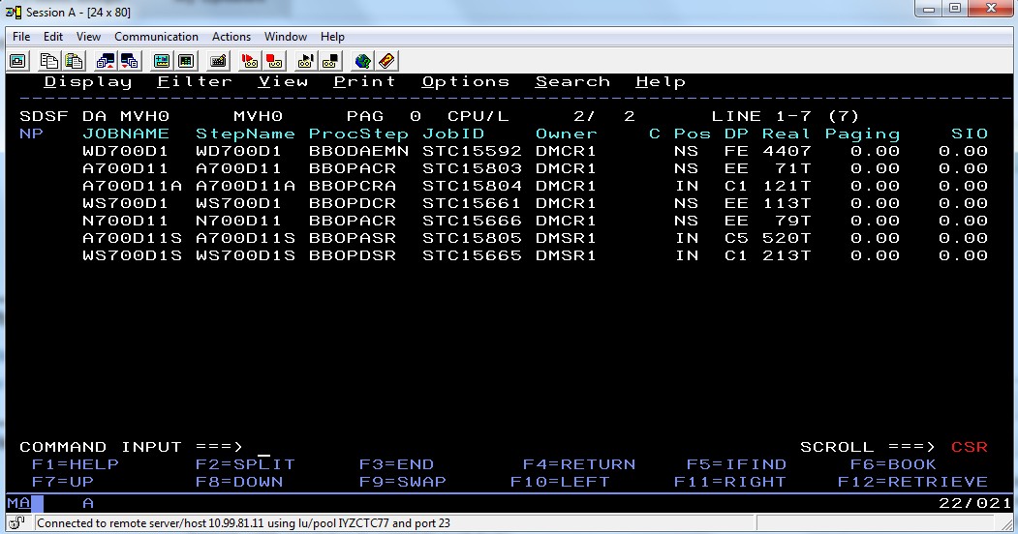Click job name A700D11A in JOBNAME column

[132, 186]
